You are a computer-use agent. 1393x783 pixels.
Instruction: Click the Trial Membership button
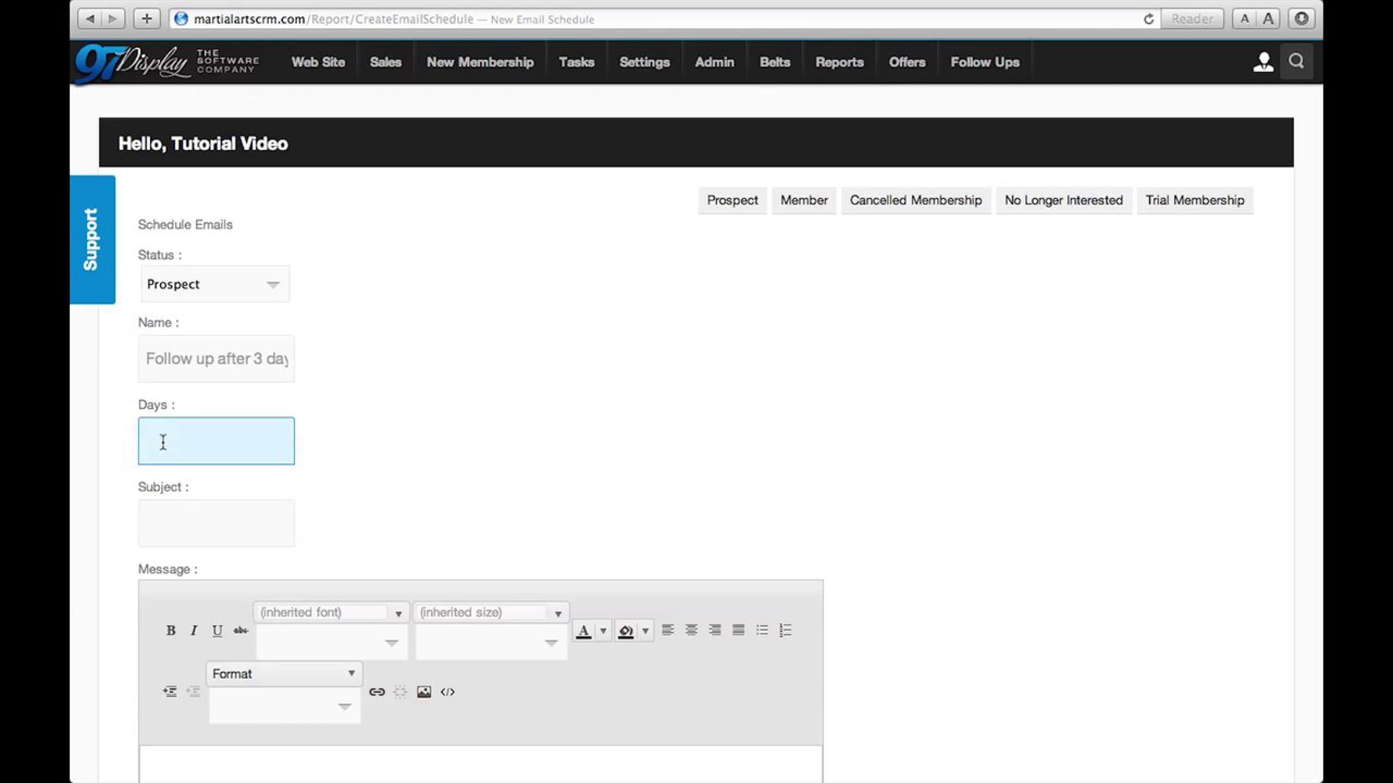[x=1194, y=200]
